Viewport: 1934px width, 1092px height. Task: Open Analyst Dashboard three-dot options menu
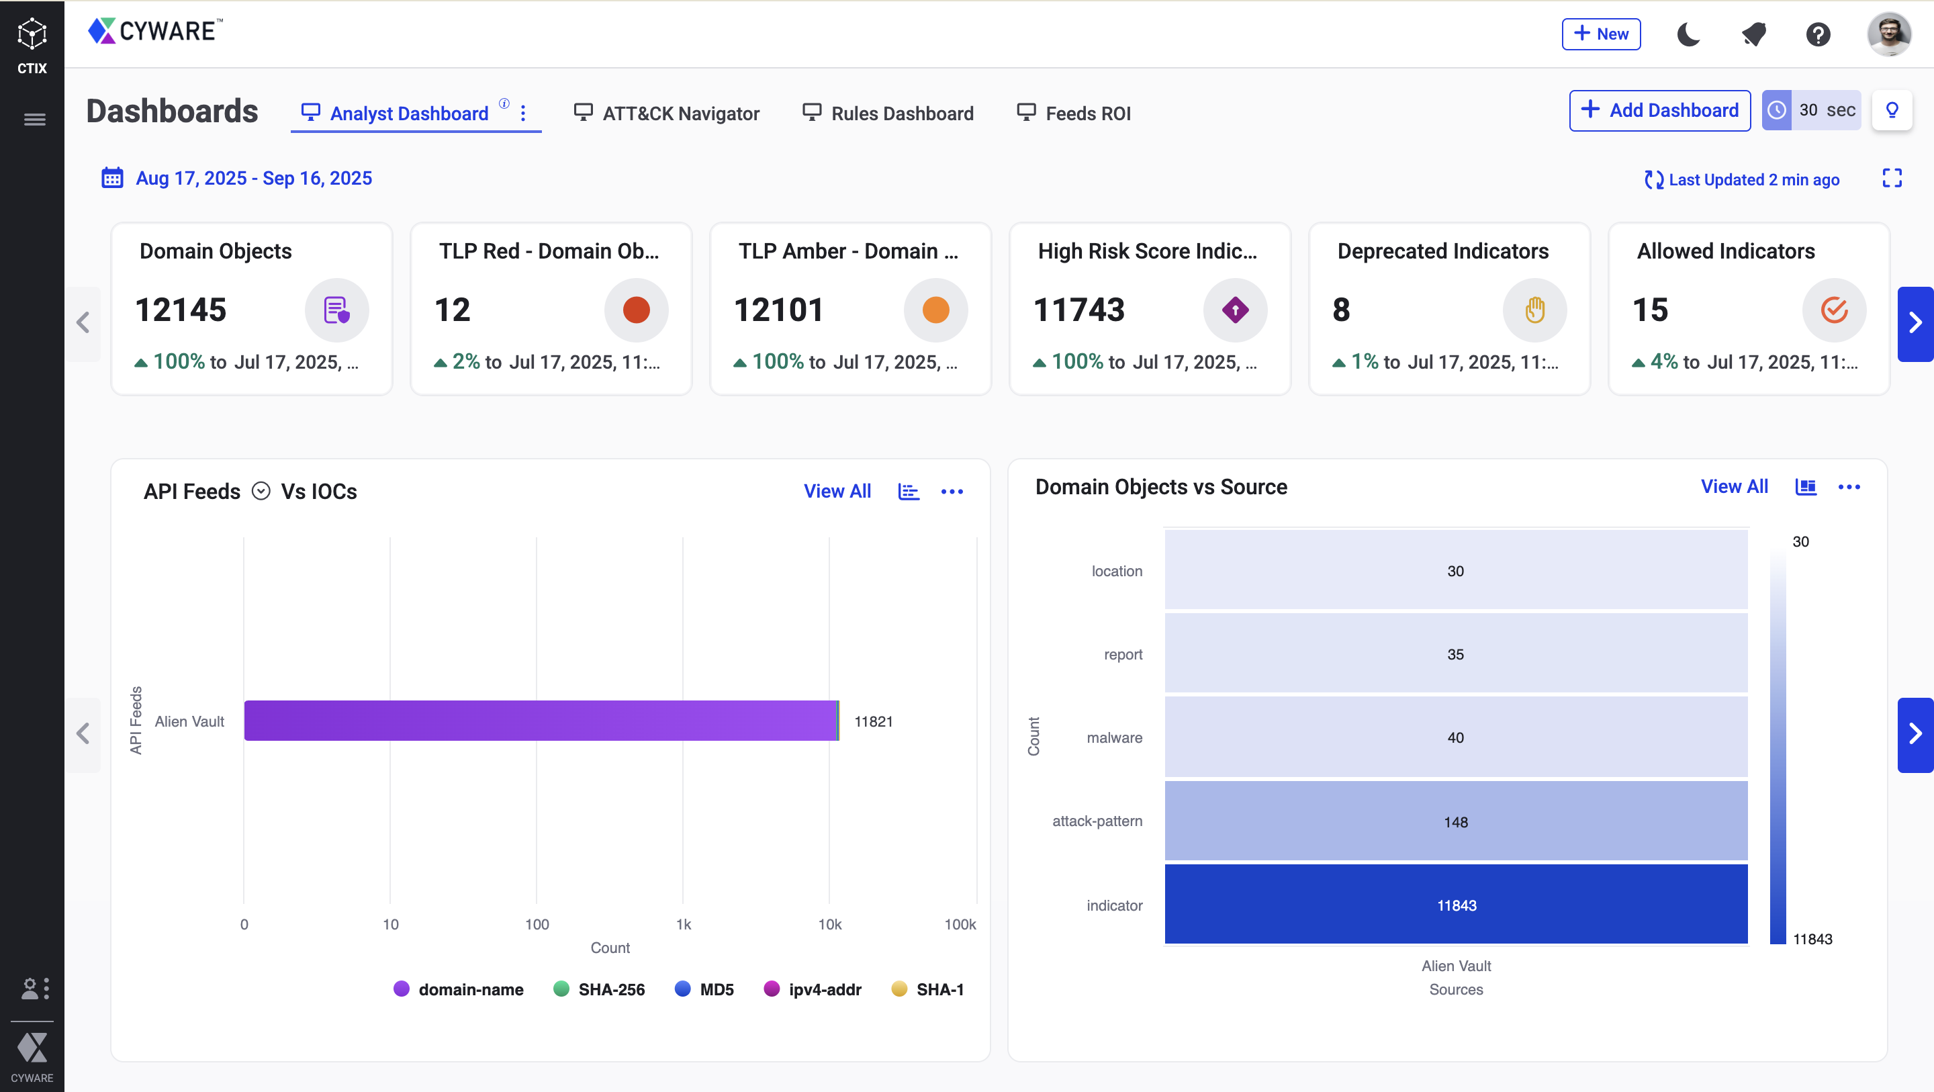pyautogui.click(x=523, y=113)
